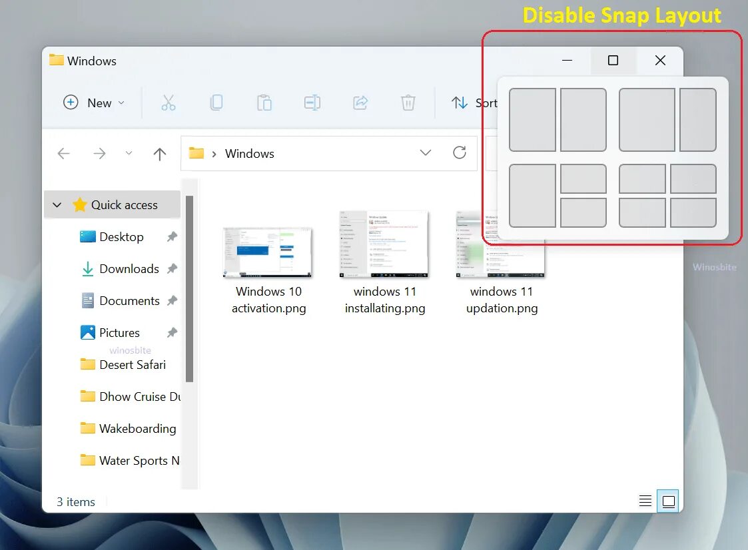
Task: Refresh the folder view
Action: (x=460, y=152)
